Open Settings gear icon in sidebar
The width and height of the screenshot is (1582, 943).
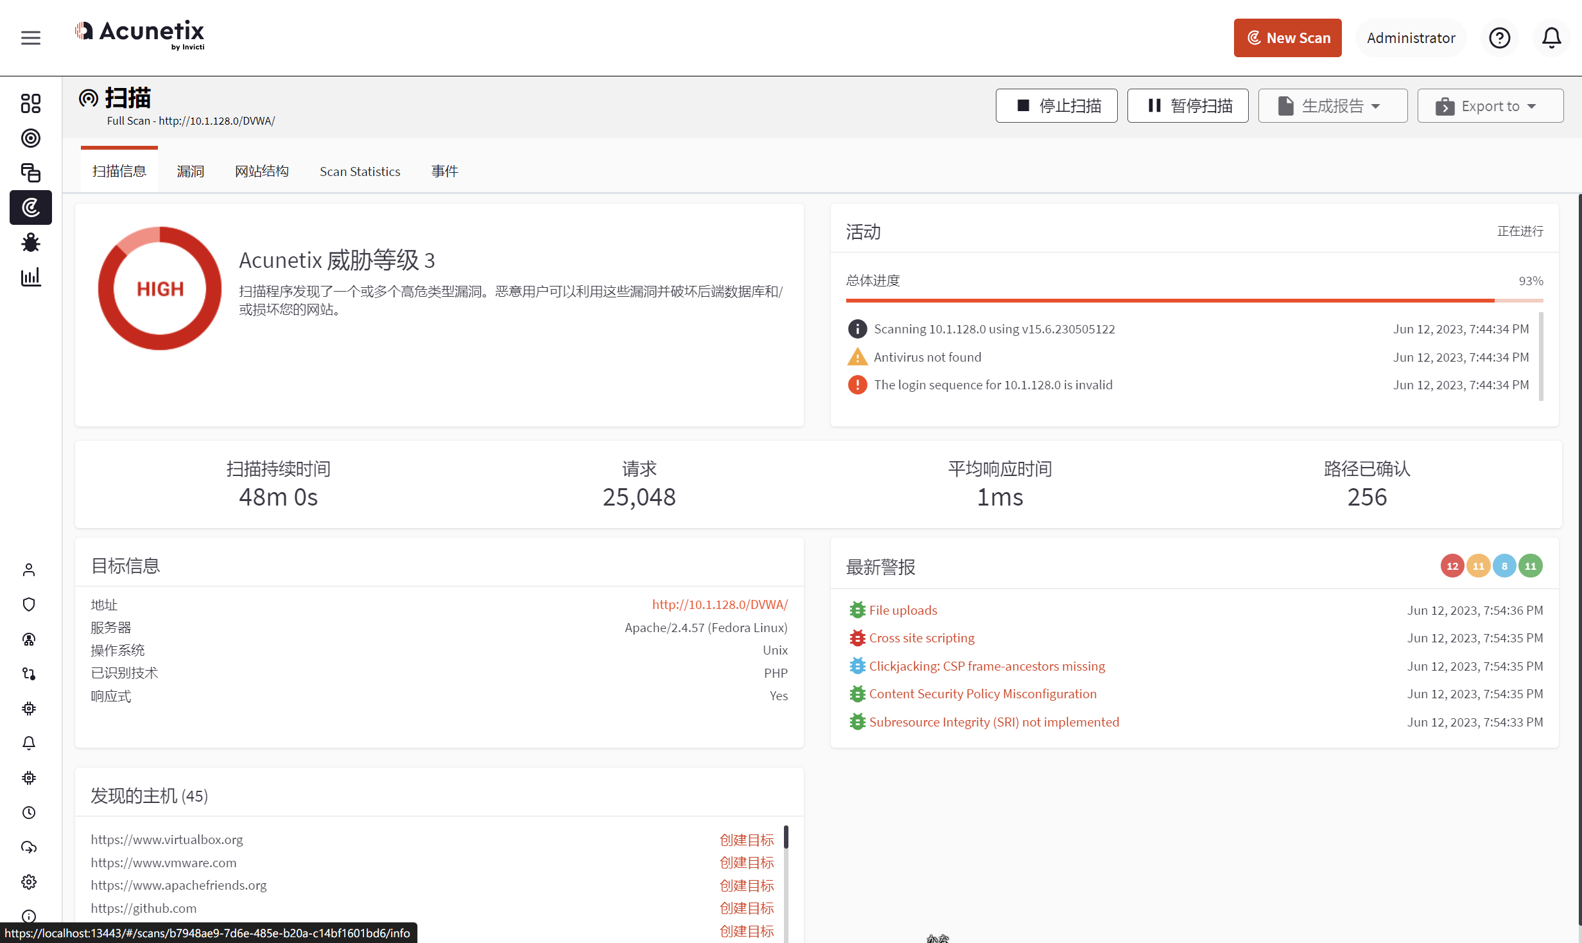coord(29,881)
